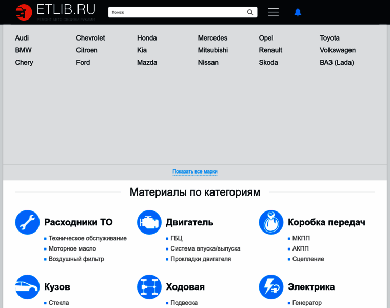Click the ETLIB.RU red car logo

click(x=24, y=12)
